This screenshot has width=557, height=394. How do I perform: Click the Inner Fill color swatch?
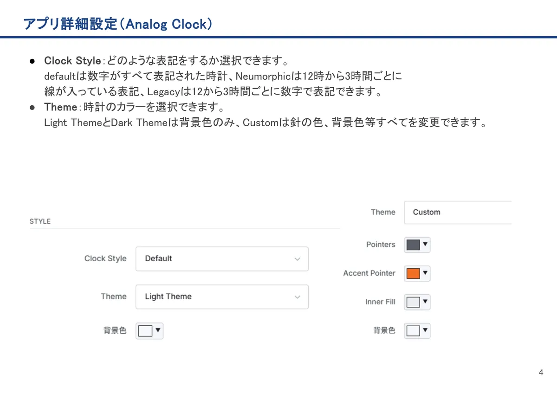point(417,302)
